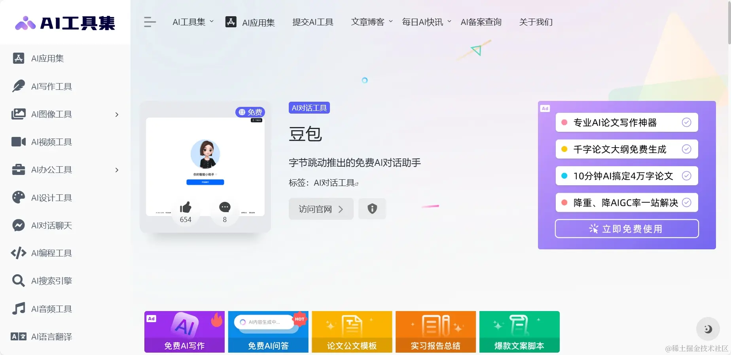This screenshot has height=355, width=731.
Task: Click the AI语言翻译 language icon
Action: [x=18, y=336]
